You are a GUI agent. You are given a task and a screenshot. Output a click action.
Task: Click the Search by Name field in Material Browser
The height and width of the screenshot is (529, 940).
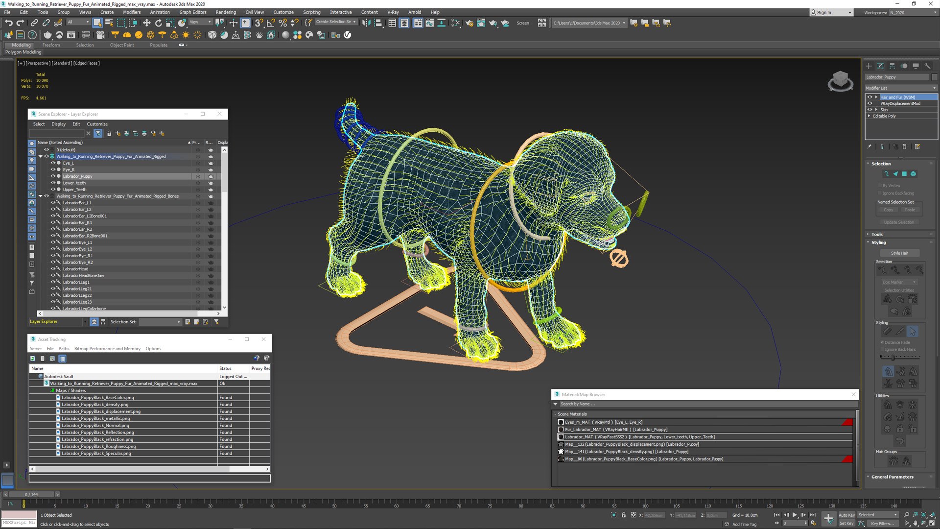(707, 404)
